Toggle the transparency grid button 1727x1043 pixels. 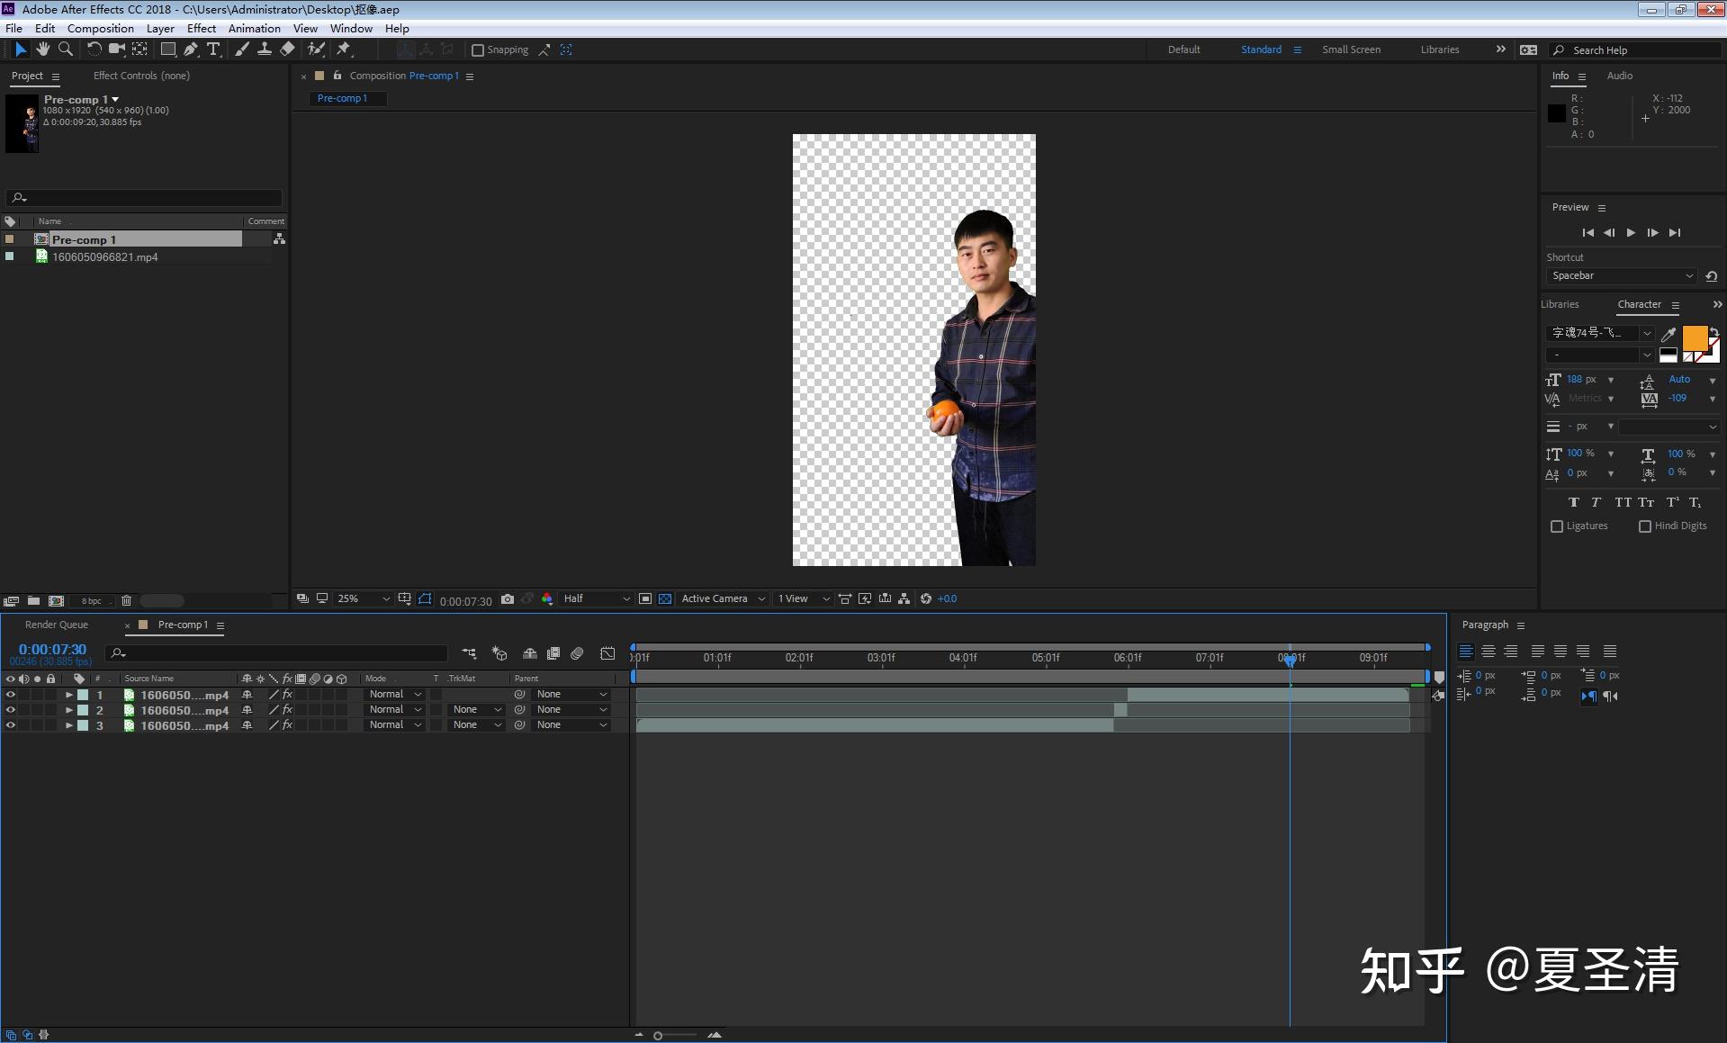point(665,599)
